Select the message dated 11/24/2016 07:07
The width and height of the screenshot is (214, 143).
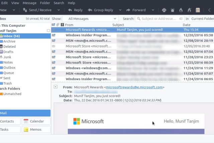tap(132, 74)
